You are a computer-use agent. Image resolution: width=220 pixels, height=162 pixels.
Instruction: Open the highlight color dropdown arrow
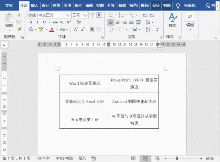(x=46, y=30)
